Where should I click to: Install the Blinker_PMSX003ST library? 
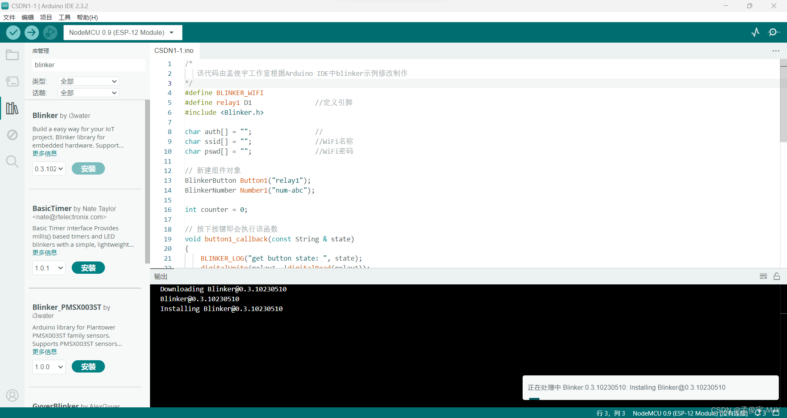pyautogui.click(x=88, y=366)
